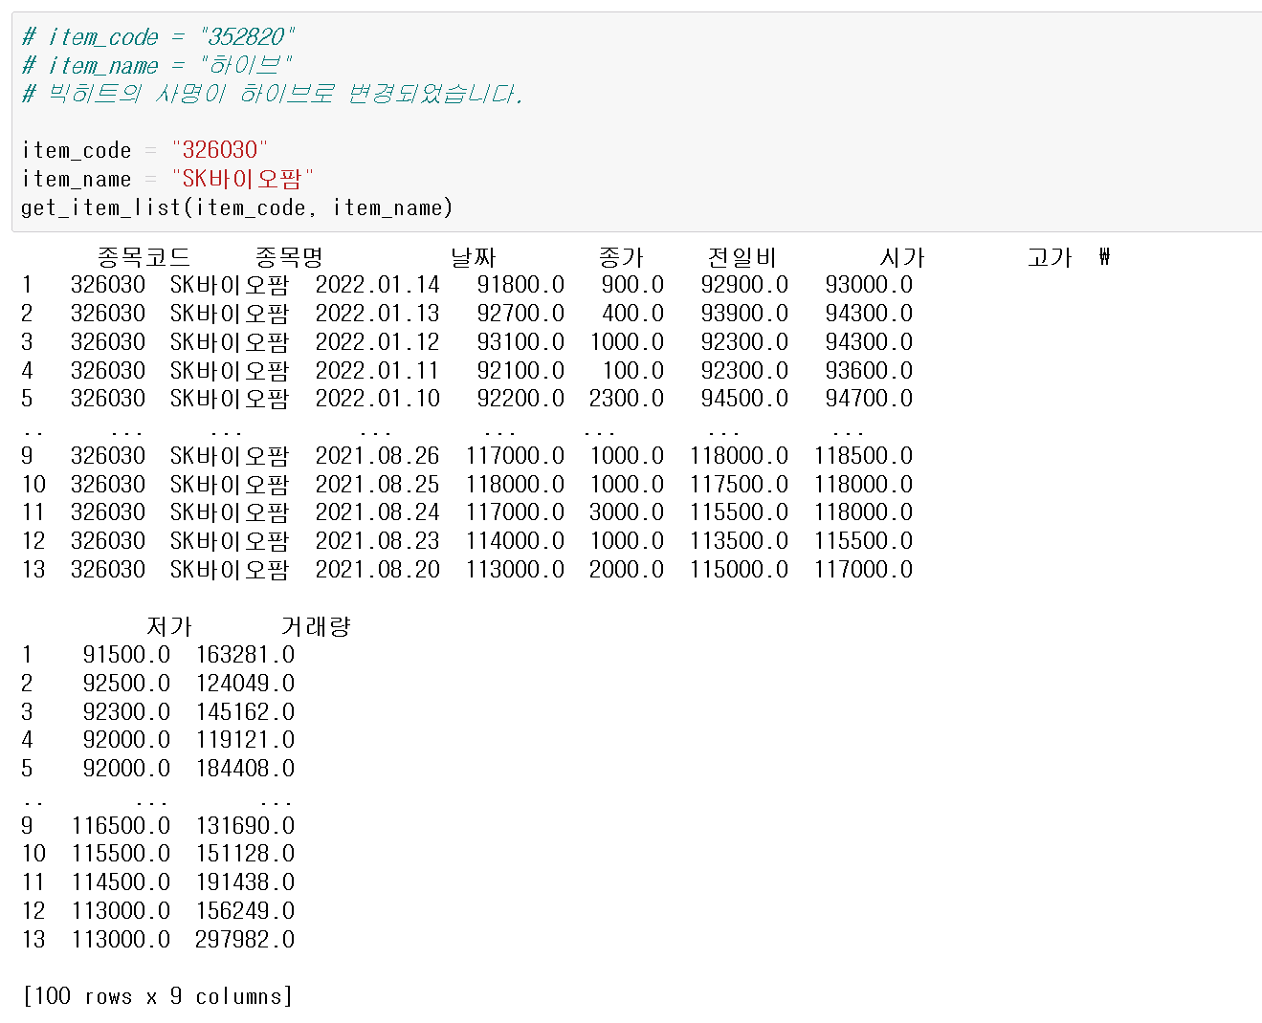Click the 저가 column header
This screenshot has width=1262, height=1023.
[x=169, y=626]
